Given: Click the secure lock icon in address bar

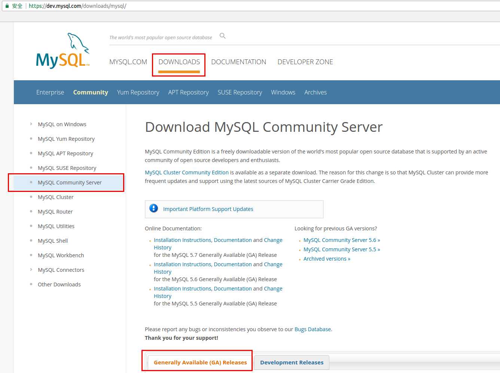Looking at the screenshot, I should pyautogui.click(x=7, y=6).
